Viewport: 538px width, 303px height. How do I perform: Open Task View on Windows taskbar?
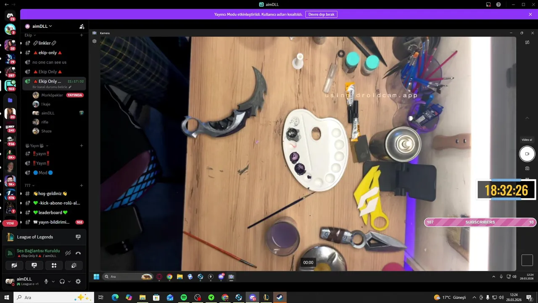pyautogui.click(x=101, y=298)
